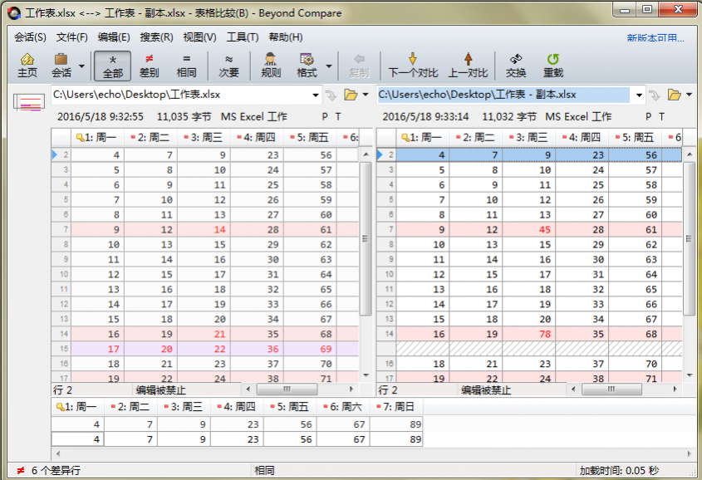Swap sides using the 交换 icon
The height and width of the screenshot is (480, 702).
tap(516, 66)
